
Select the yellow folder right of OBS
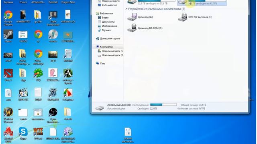(68, 114)
